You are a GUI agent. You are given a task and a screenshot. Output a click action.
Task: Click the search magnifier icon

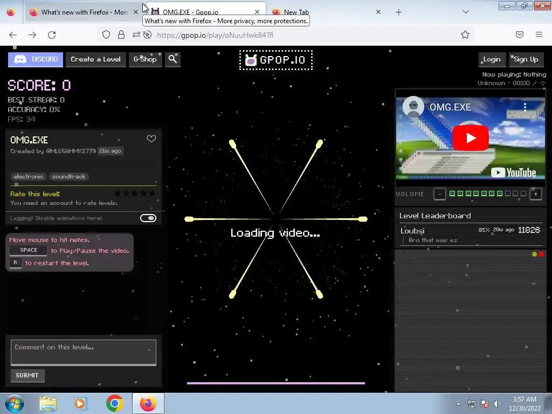pos(172,59)
